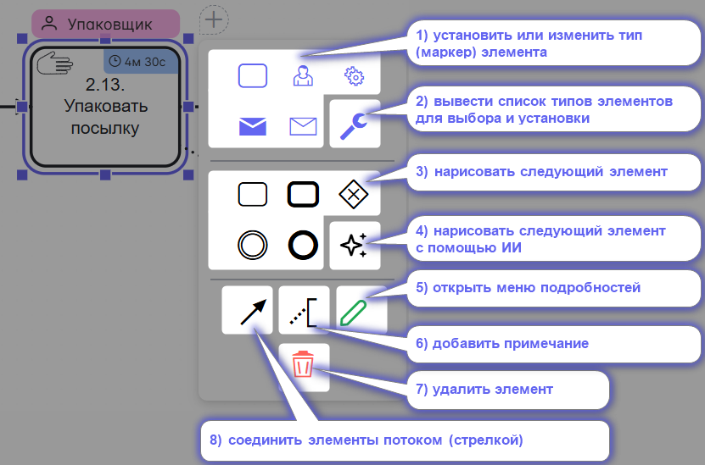Set element type to service task gear

pyautogui.click(x=355, y=76)
